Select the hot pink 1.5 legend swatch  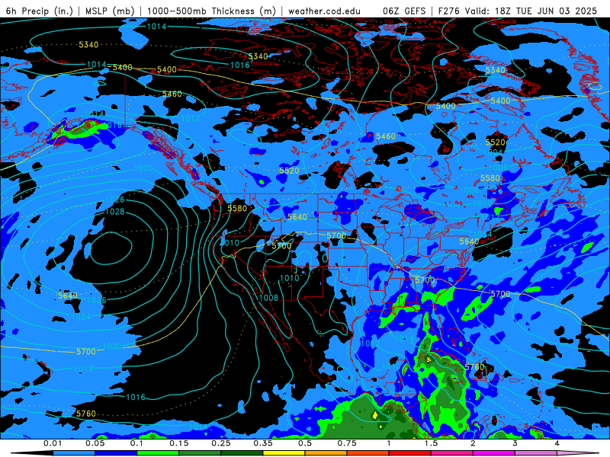click(452, 453)
